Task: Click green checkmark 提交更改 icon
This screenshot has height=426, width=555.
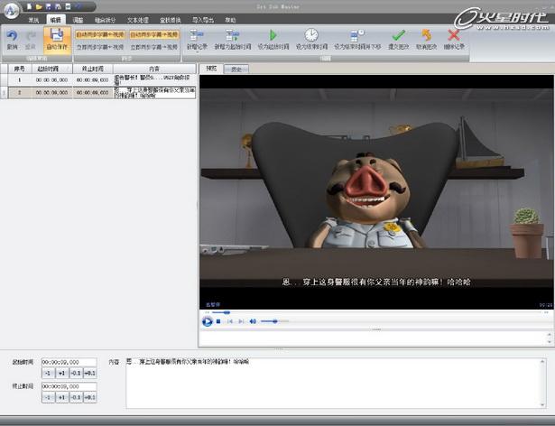Action: coord(398,35)
